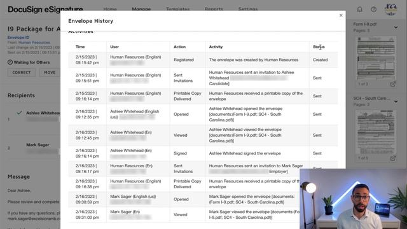Close the Envelope History dialog
This screenshot has width=407, height=229.
coord(341,15)
